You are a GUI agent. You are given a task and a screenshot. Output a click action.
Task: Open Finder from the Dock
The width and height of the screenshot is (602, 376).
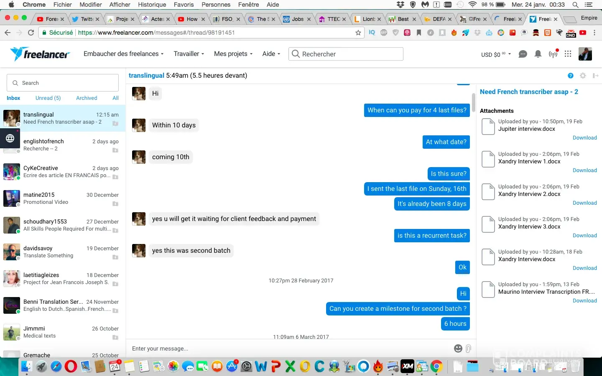(x=27, y=366)
